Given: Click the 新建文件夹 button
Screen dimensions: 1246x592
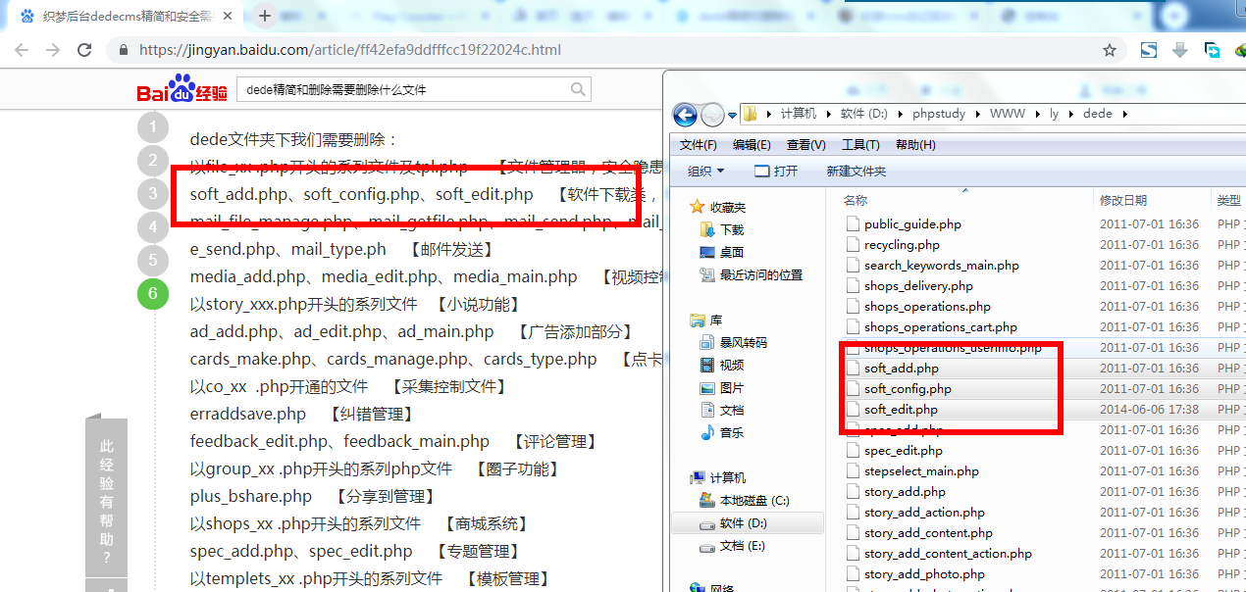Looking at the screenshot, I should click(x=856, y=171).
